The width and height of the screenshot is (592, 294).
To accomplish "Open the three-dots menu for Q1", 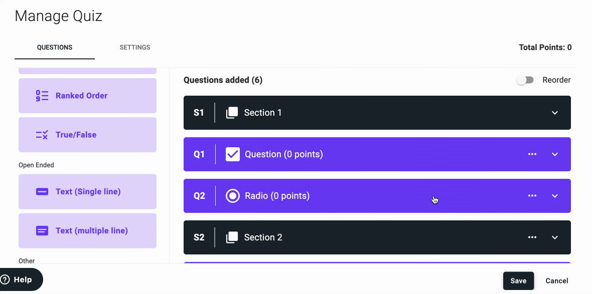I will pyautogui.click(x=532, y=154).
